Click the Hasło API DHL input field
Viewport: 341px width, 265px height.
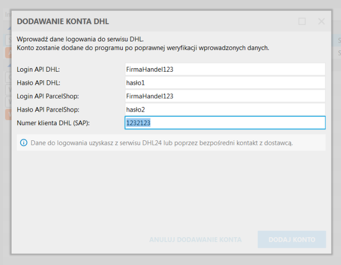point(225,83)
